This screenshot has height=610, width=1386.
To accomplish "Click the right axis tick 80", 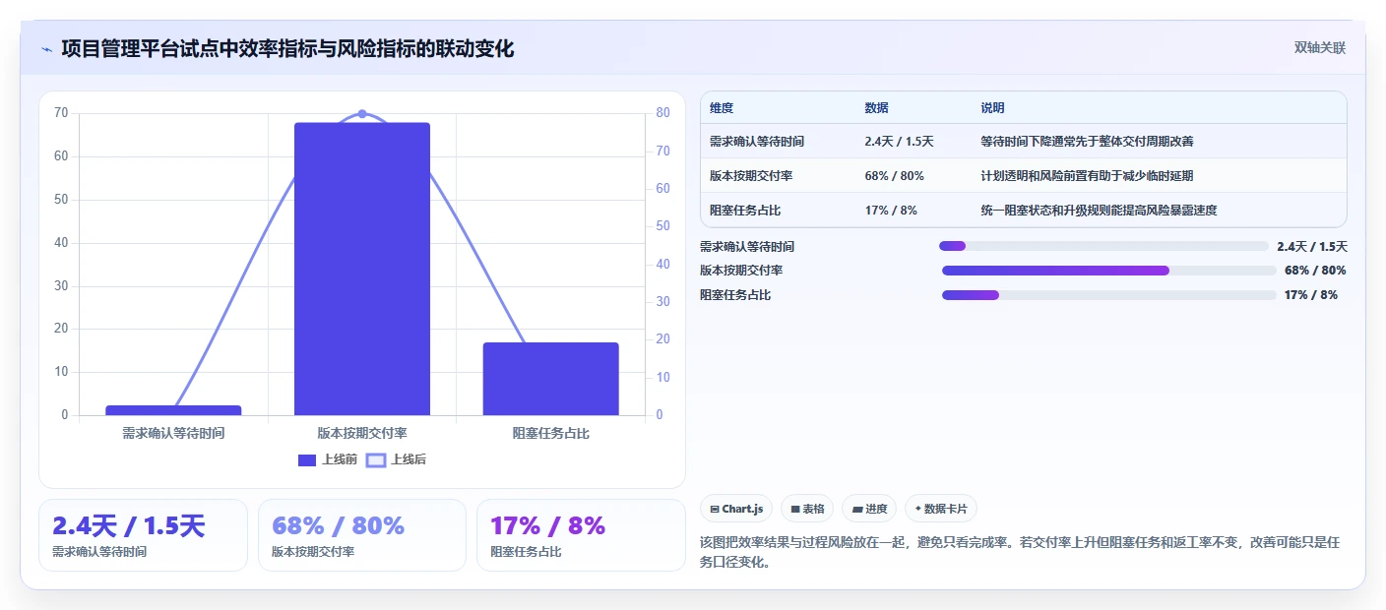I will (663, 113).
